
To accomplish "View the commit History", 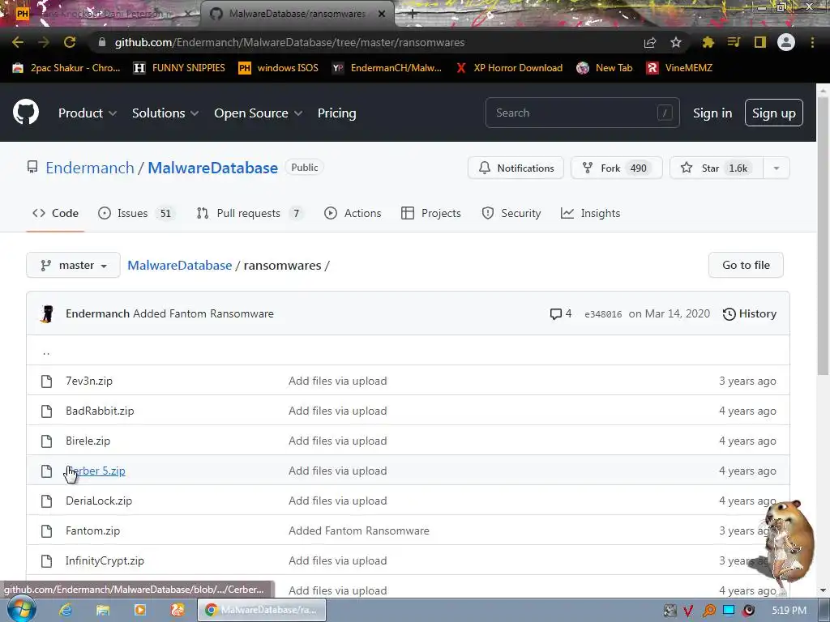I will (x=750, y=313).
